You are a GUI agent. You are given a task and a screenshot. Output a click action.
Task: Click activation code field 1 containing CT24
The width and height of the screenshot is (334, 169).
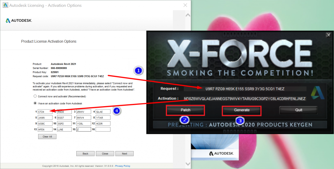pos(45,112)
